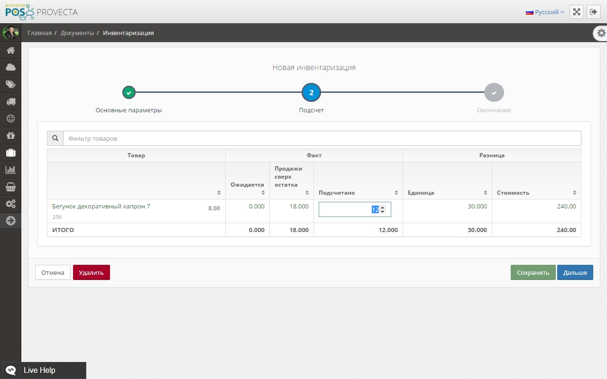Click the cloud icon in sidebar

[x=10, y=67]
